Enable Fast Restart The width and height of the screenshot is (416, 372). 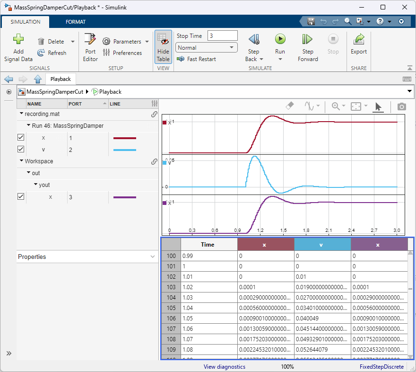(196, 59)
